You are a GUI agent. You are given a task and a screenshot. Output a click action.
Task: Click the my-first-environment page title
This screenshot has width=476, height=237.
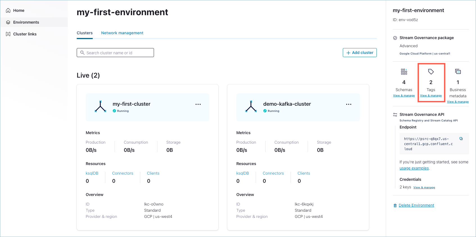click(122, 12)
